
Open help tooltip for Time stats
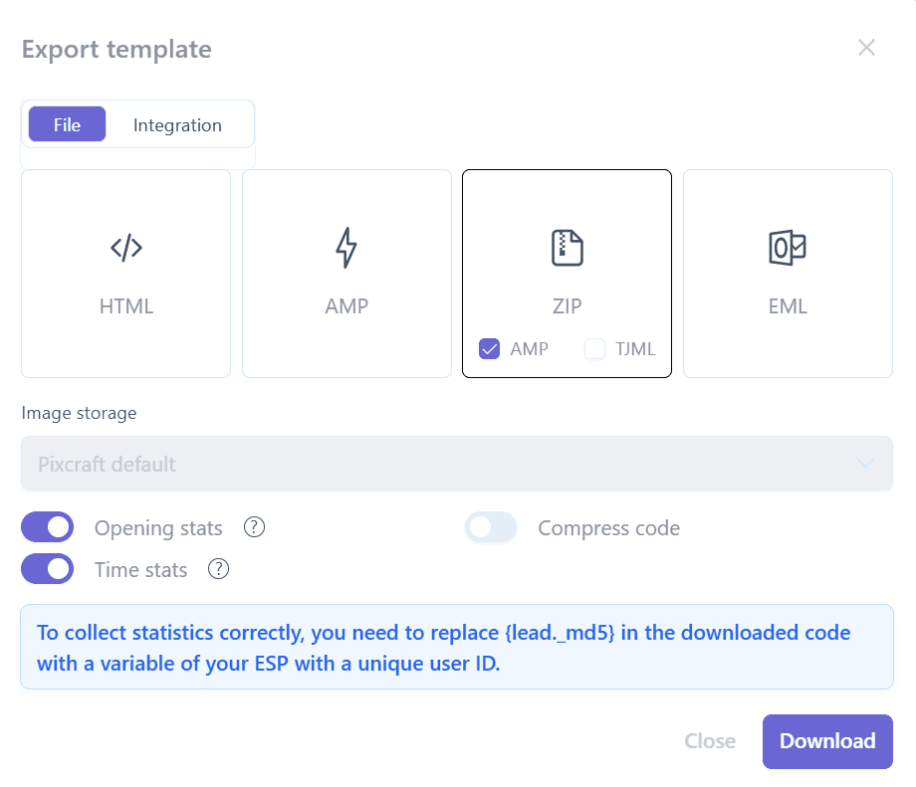[x=218, y=569]
